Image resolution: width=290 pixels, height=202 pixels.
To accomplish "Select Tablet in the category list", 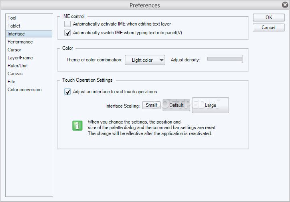I will 29,26.
